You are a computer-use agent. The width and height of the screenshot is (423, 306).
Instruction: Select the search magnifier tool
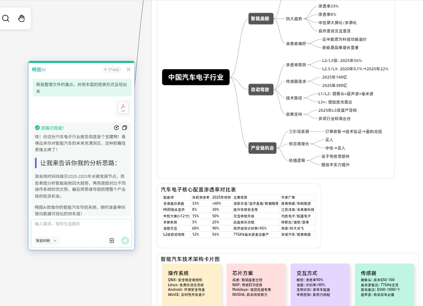point(6,18)
